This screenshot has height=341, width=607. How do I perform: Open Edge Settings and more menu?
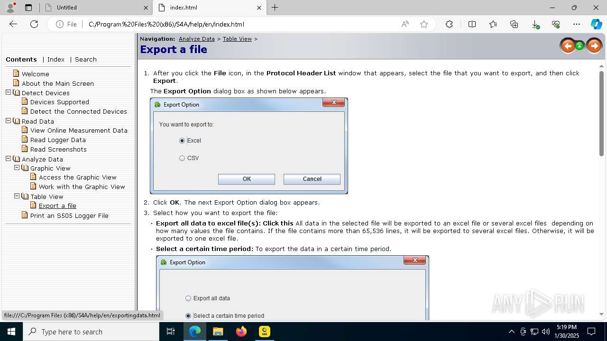[577, 24]
